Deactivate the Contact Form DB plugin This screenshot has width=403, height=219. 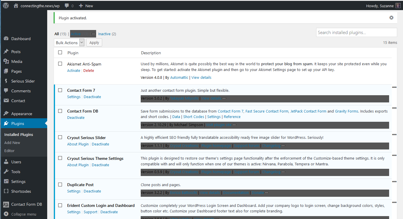click(x=76, y=117)
